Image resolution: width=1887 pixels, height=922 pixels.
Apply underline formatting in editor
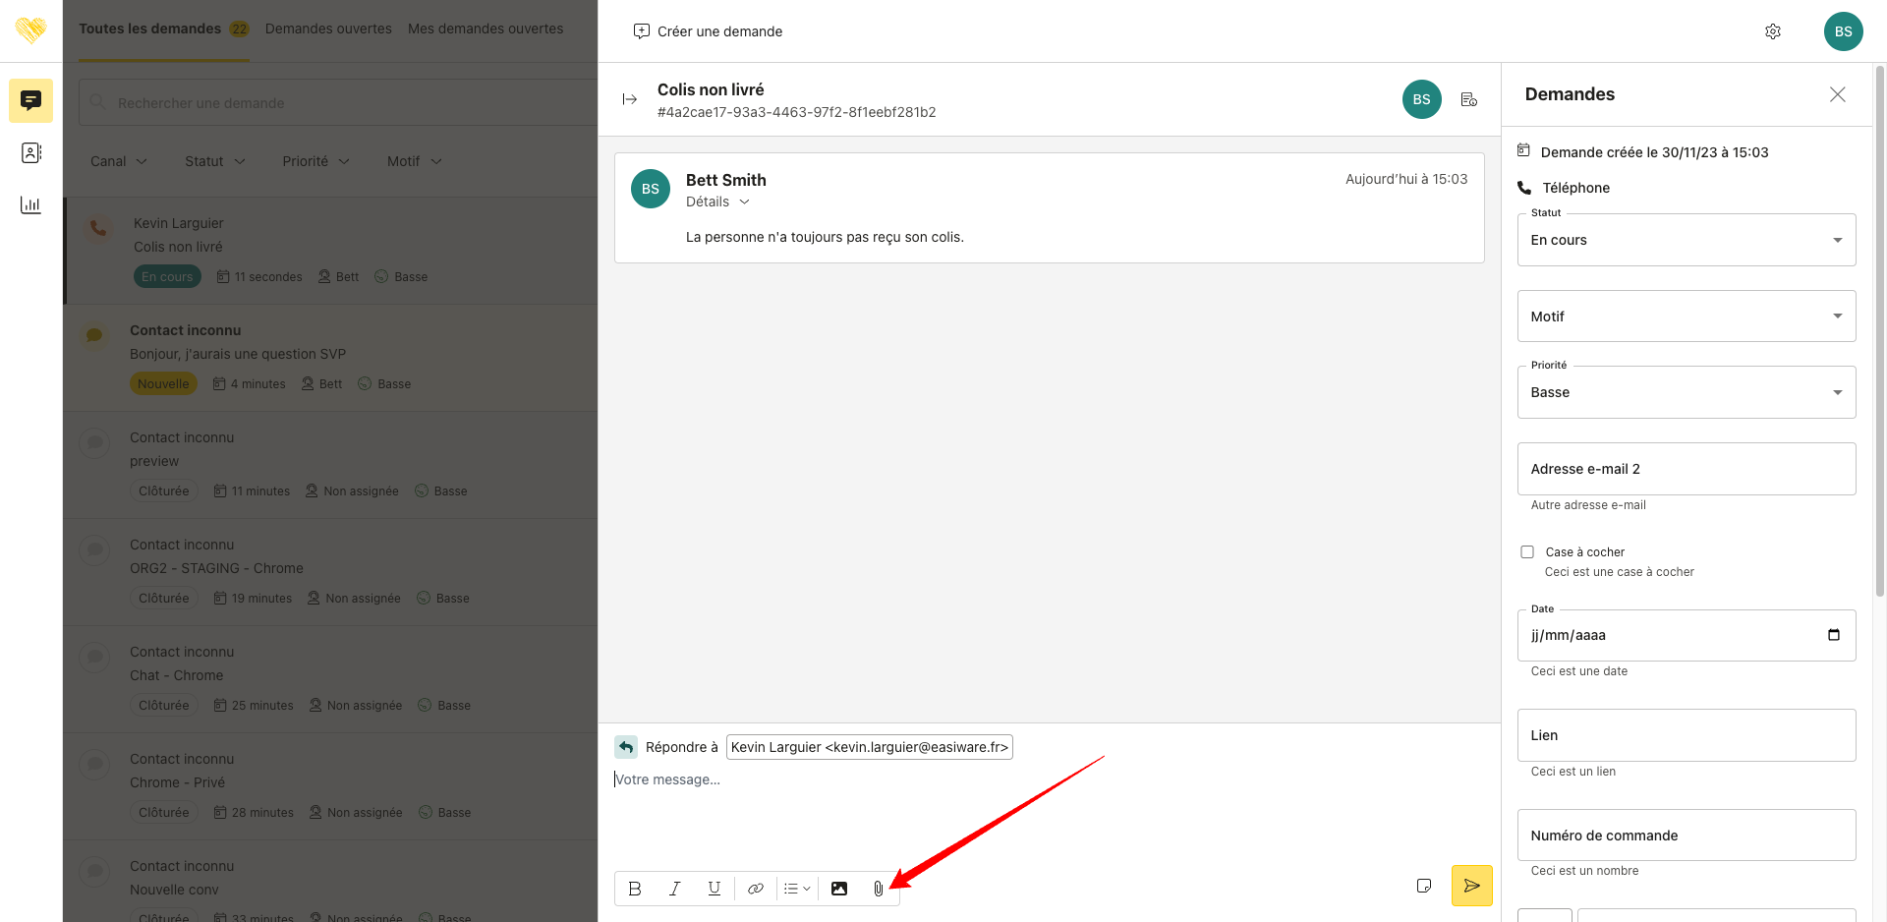coord(715,889)
